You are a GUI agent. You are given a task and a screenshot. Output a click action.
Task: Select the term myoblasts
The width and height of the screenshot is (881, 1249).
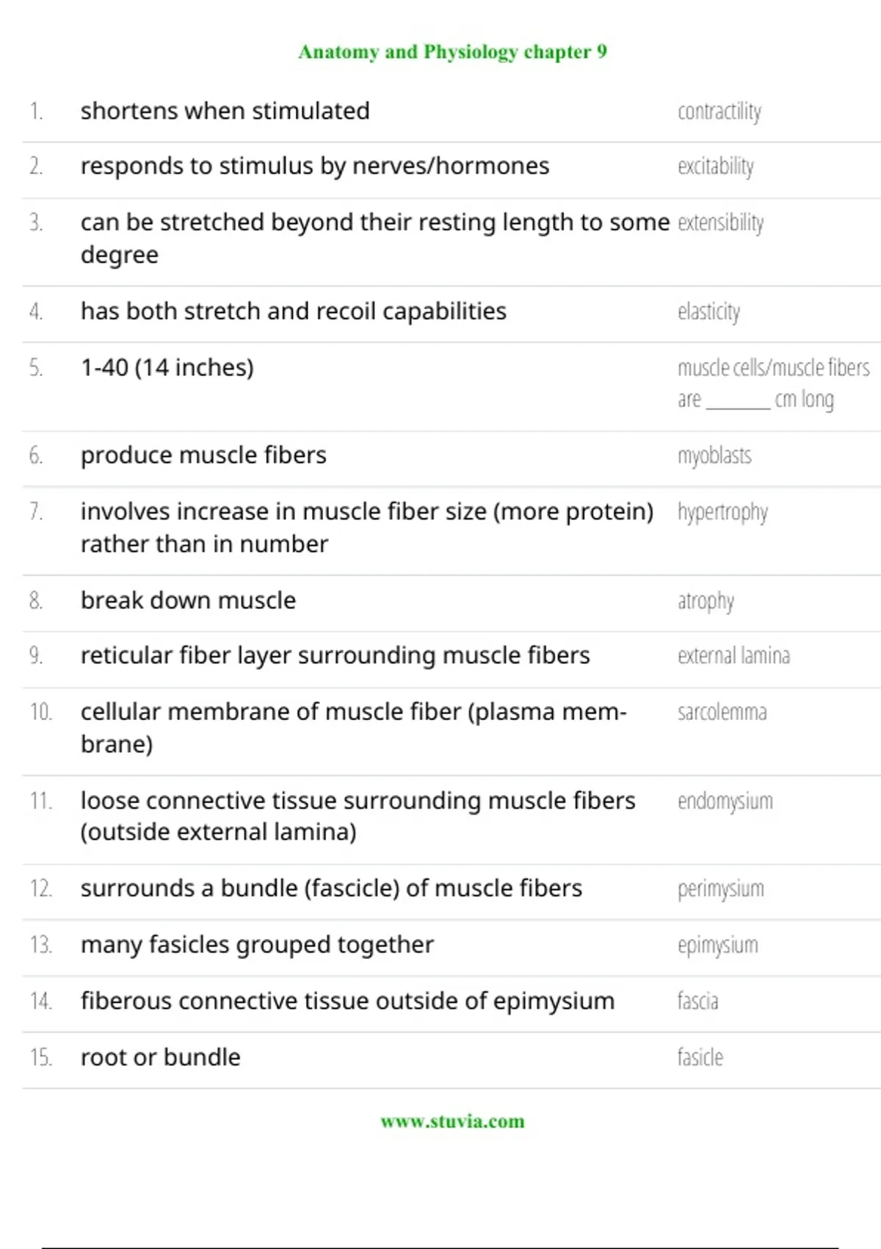coord(714,456)
